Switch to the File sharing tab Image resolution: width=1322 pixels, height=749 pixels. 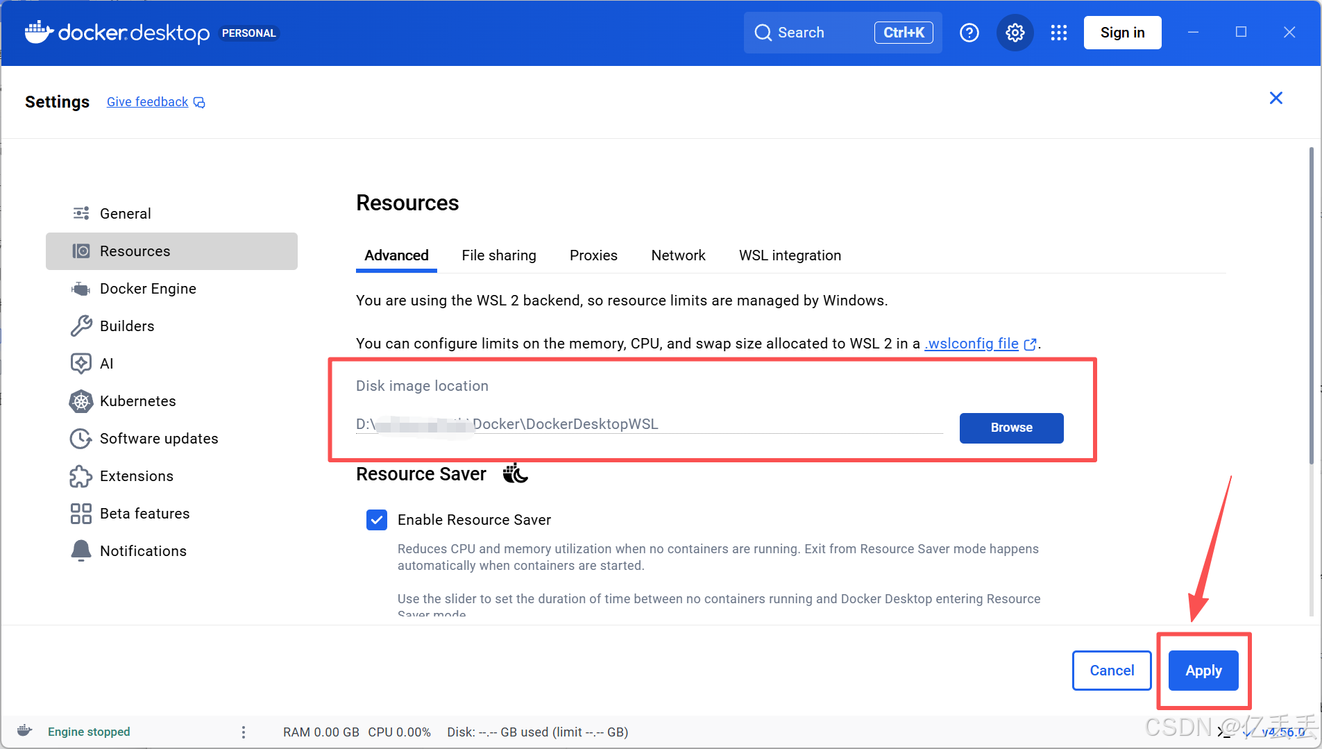tap(499, 255)
